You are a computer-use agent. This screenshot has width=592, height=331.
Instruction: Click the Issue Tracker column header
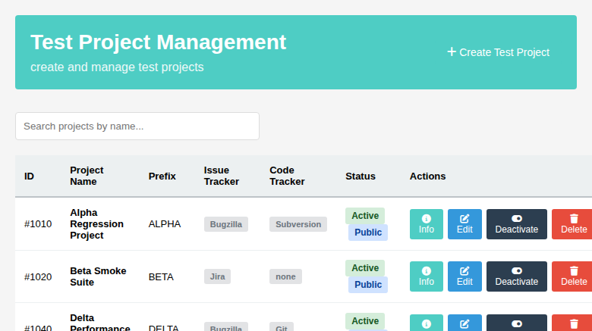pos(222,176)
